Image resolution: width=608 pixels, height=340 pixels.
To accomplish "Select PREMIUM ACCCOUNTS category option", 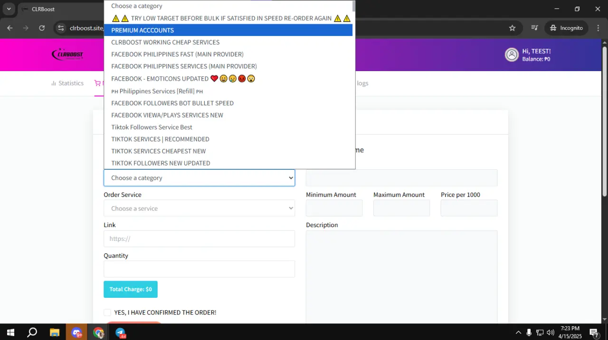I will [x=228, y=30].
